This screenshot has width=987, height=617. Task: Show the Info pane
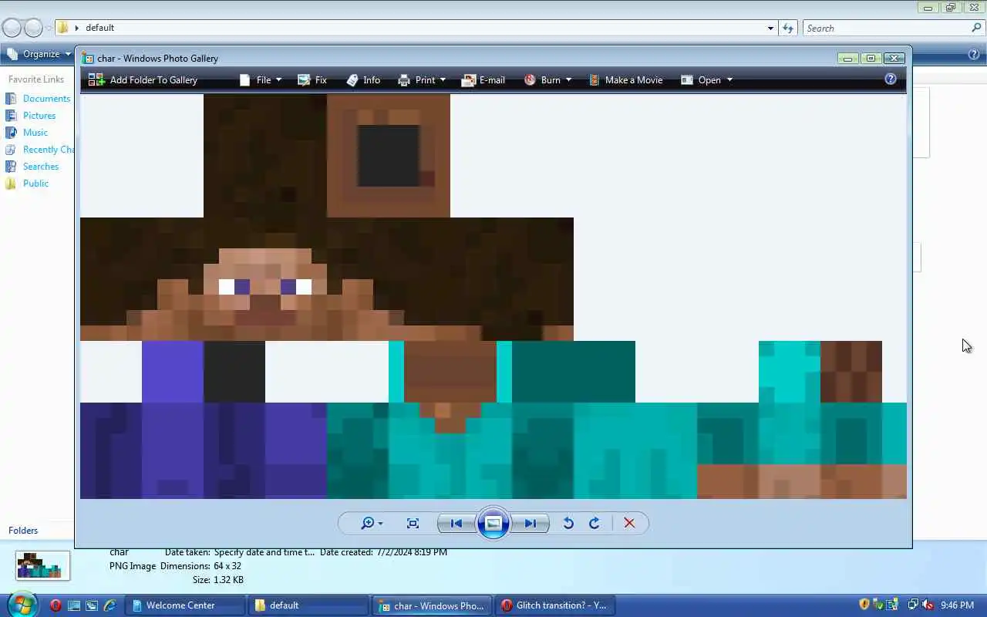point(363,79)
